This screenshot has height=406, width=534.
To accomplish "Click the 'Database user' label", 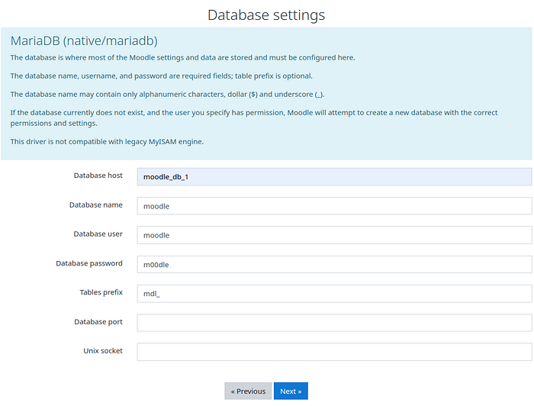I will [98, 234].
